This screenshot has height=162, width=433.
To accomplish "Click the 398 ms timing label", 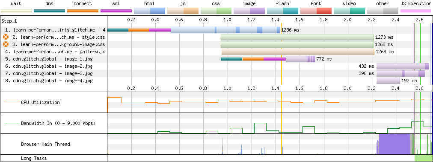I will [366, 73].
